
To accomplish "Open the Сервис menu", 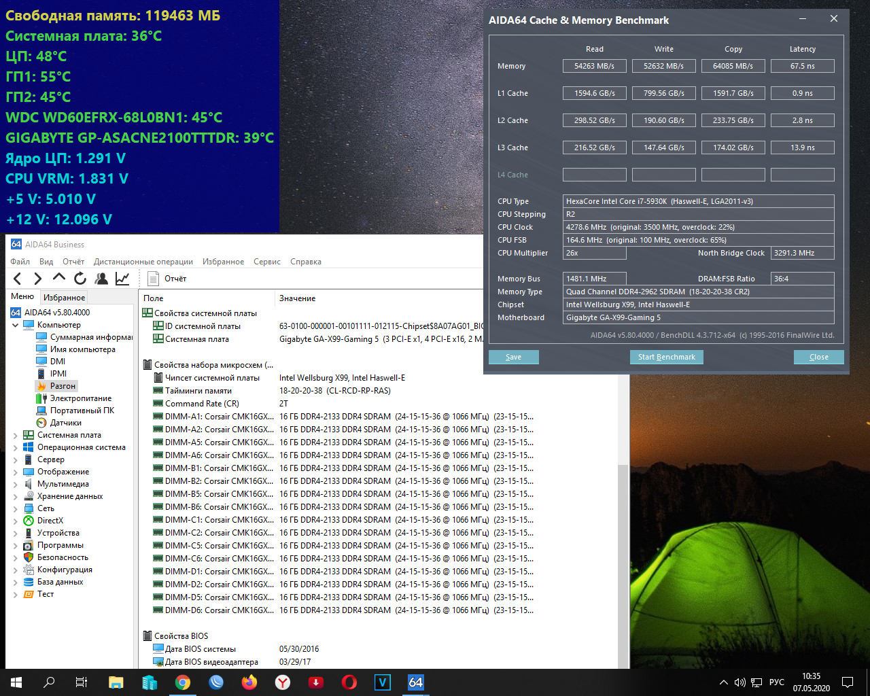I will tap(267, 262).
